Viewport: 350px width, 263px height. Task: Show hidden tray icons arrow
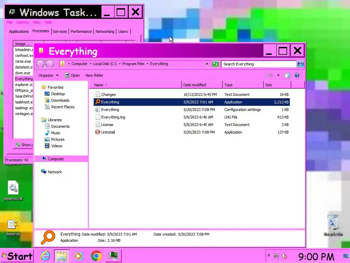tap(269, 255)
